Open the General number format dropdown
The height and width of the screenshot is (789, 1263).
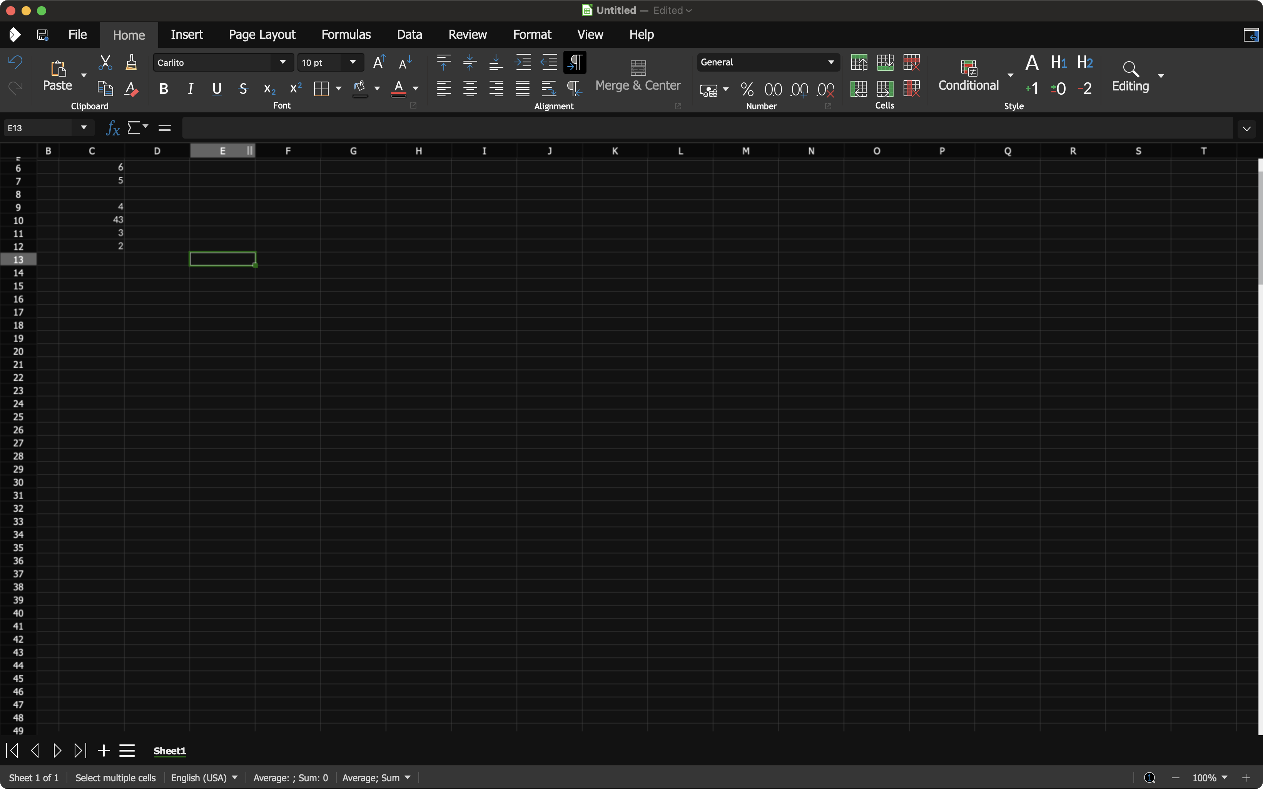pos(830,62)
